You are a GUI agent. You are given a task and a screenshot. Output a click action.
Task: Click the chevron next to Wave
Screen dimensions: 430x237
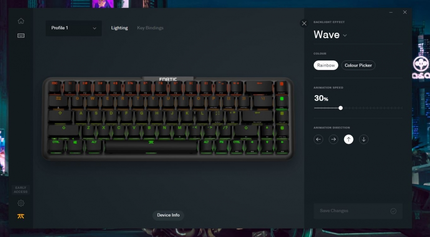pyautogui.click(x=345, y=35)
